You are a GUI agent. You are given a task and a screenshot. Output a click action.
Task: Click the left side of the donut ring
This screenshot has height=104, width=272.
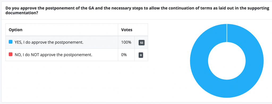(199, 61)
